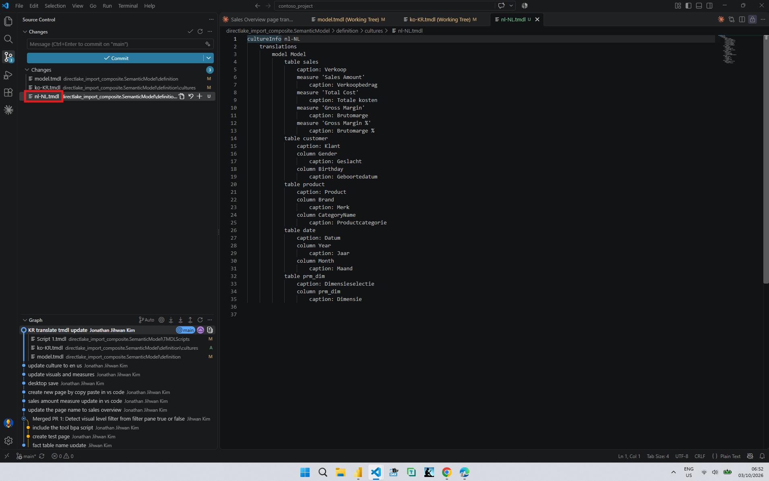Split the editor to the right
Screen dimensions: 769x481
(x=742, y=19)
